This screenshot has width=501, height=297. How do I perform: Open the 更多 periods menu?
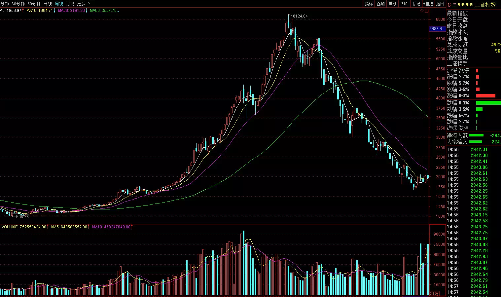[81, 4]
